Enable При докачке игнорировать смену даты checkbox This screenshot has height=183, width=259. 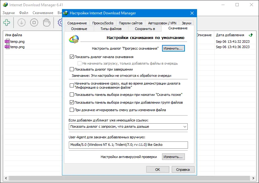click(72, 110)
